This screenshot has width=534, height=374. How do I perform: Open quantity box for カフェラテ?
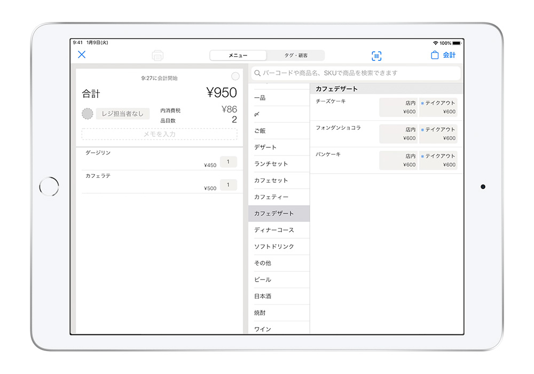coord(228,185)
